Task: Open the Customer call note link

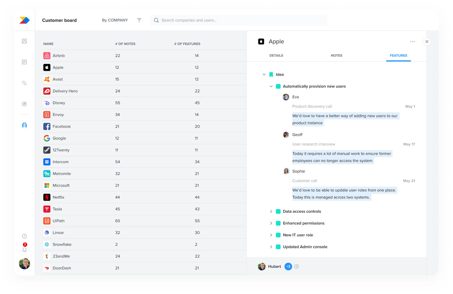Action: 304,181
